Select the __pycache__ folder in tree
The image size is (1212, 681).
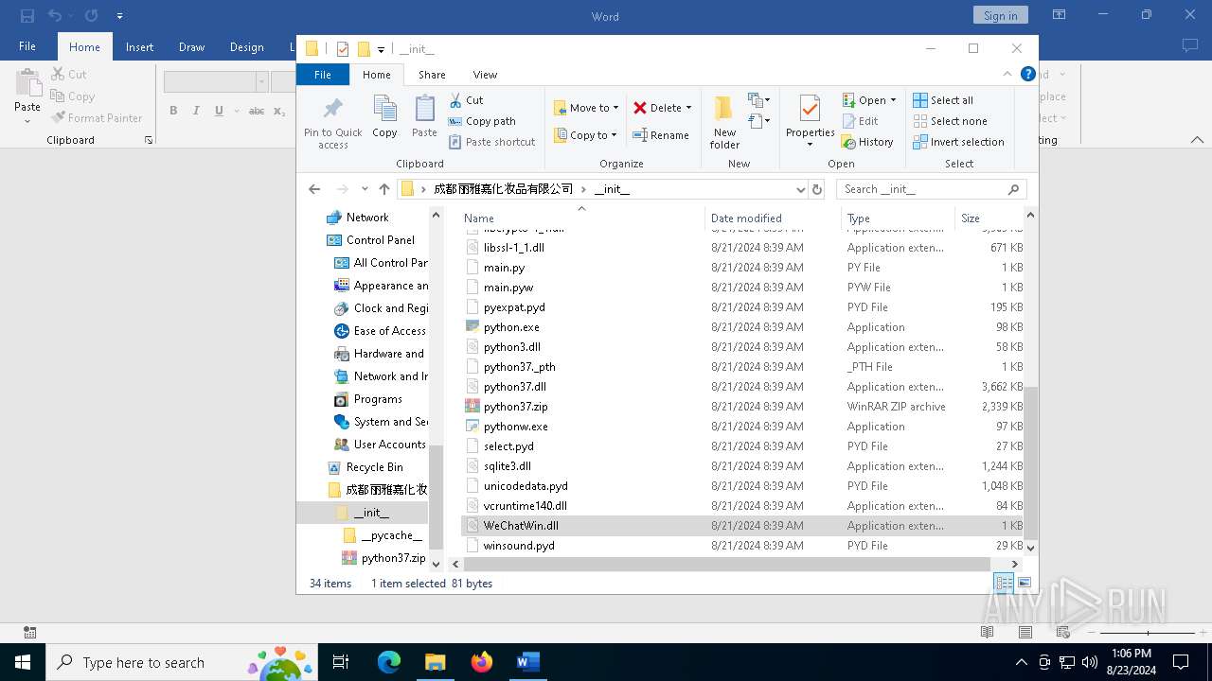(391, 535)
